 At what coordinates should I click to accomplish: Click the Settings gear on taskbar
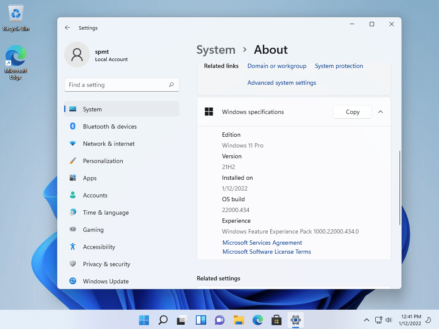[x=295, y=320]
